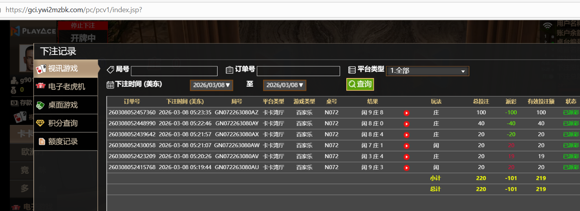Image resolution: width=580 pixels, height=211 pixels.
Task: Expand the 平台类型 dropdown showing 1.全部
Action: click(427, 71)
